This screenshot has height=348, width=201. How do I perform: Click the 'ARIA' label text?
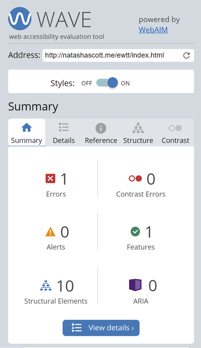141,301
